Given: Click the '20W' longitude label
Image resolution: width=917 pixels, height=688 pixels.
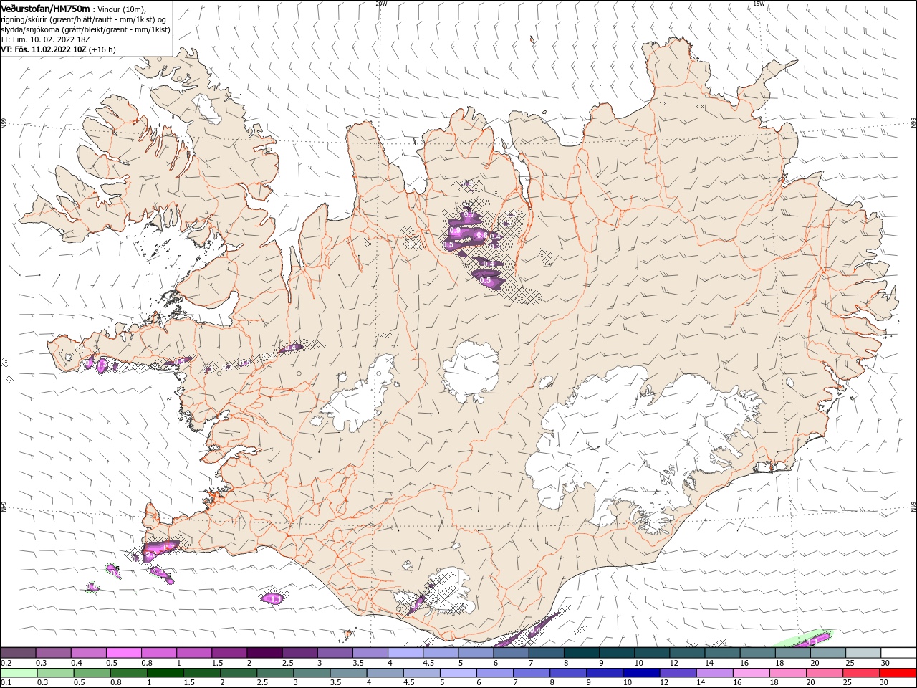Looking at the screenshot, I should (381, 4).
